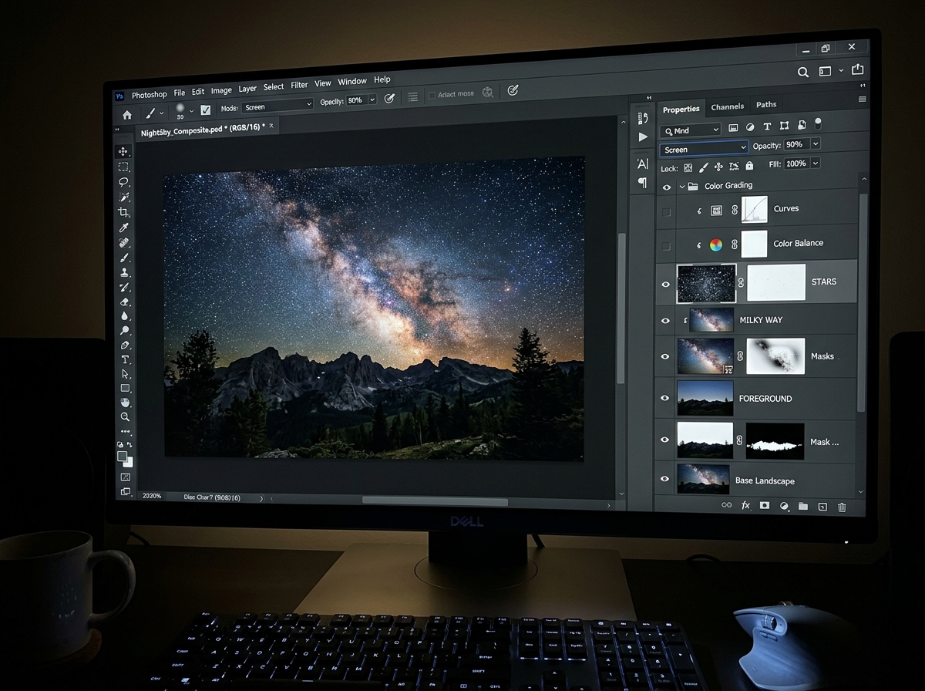The width and height of the screenshot is (925, 691).
Task: Hide the STARS layer
Action: point(665,284)
